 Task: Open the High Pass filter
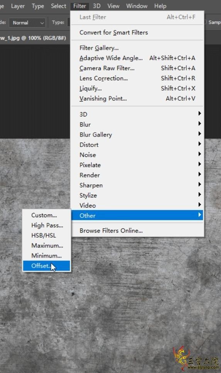click(47, 225)
